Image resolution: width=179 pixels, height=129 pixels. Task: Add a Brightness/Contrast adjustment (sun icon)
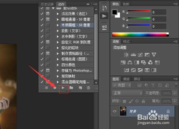tap(126, 55)
